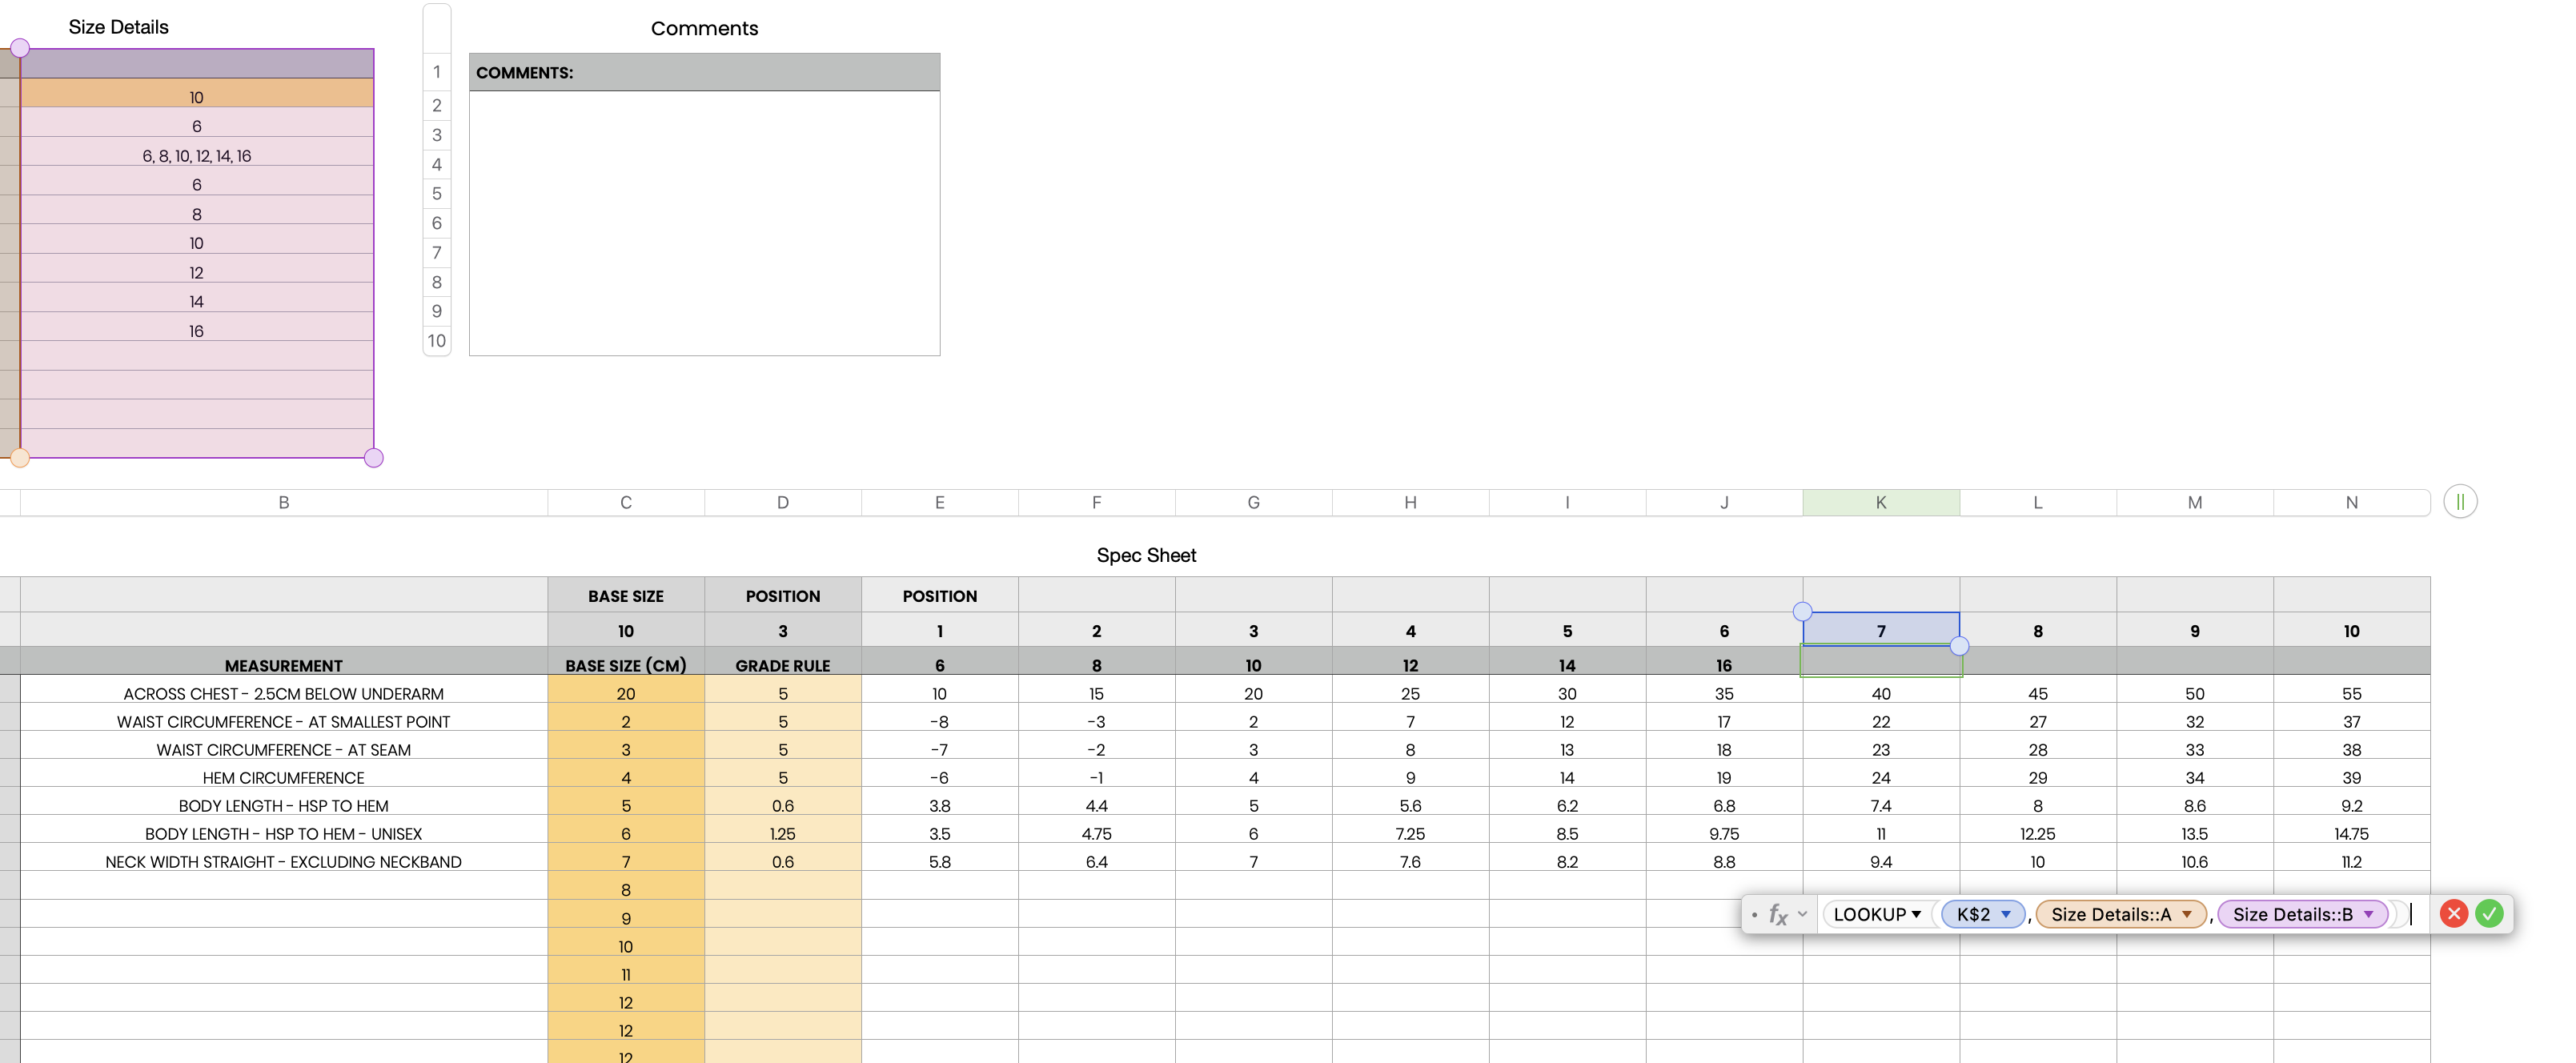Click the formula editor drag dot
This screenshot has height=1063, width=2576.
coord(1754,914)
